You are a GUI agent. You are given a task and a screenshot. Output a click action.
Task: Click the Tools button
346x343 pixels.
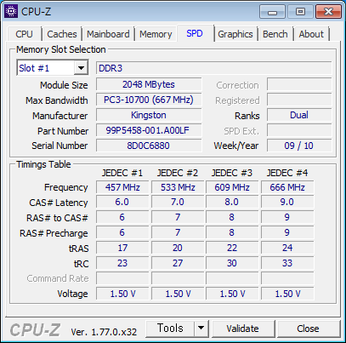click(x=170, y=328)
